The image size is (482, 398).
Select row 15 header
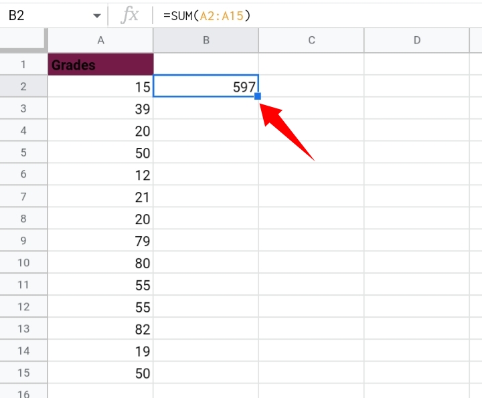click(23, 373)
